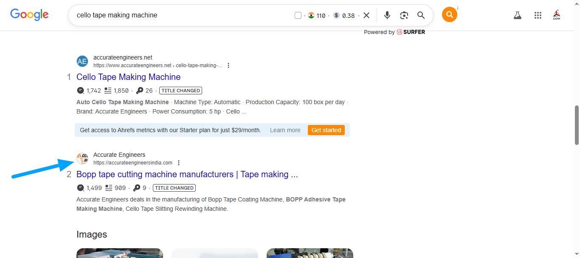Open Google Lens image search
Viewport: 580px width, 258px height.
click(x=404, y=15)
